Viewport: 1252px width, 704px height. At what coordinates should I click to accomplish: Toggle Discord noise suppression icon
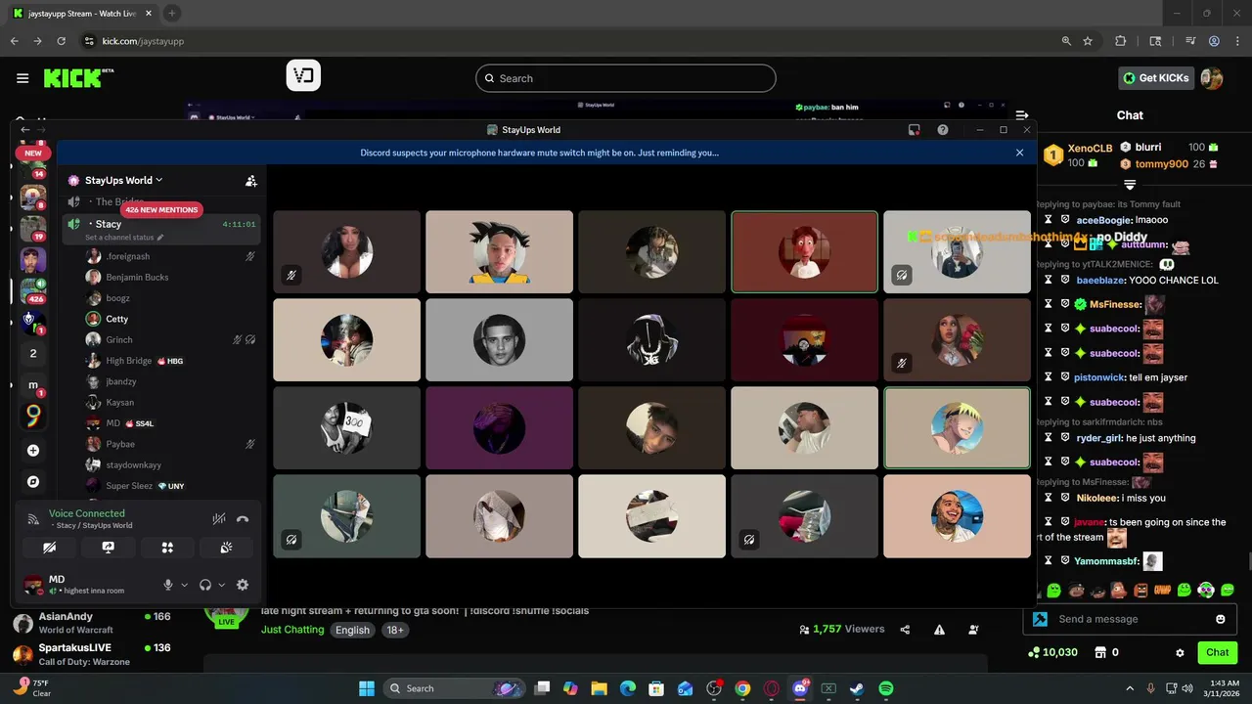pyautogui.click(x=219, y=519)
